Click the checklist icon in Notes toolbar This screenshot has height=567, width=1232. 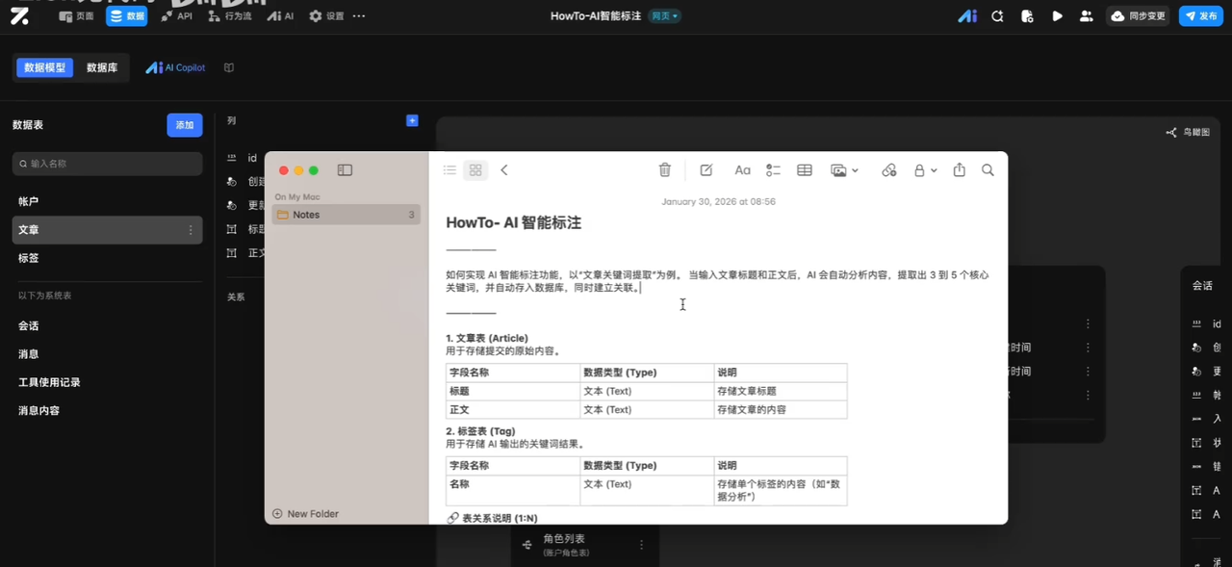click(x=773, y=170)
